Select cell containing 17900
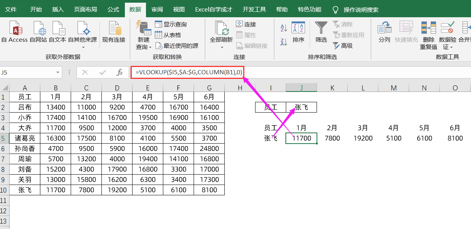Viewport: 471px width, 229px height. 117,169
